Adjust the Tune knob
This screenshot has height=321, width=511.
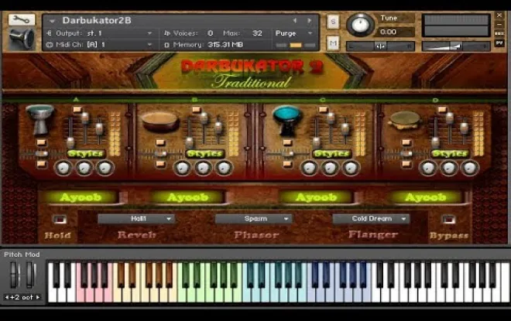click(x=360, y=25)
